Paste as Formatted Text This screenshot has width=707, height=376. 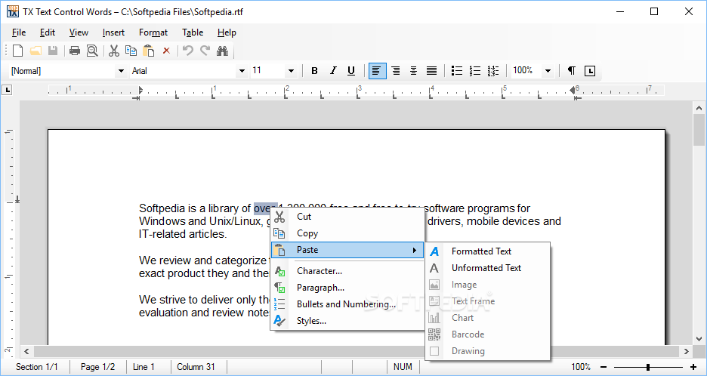tap(487, 251)
